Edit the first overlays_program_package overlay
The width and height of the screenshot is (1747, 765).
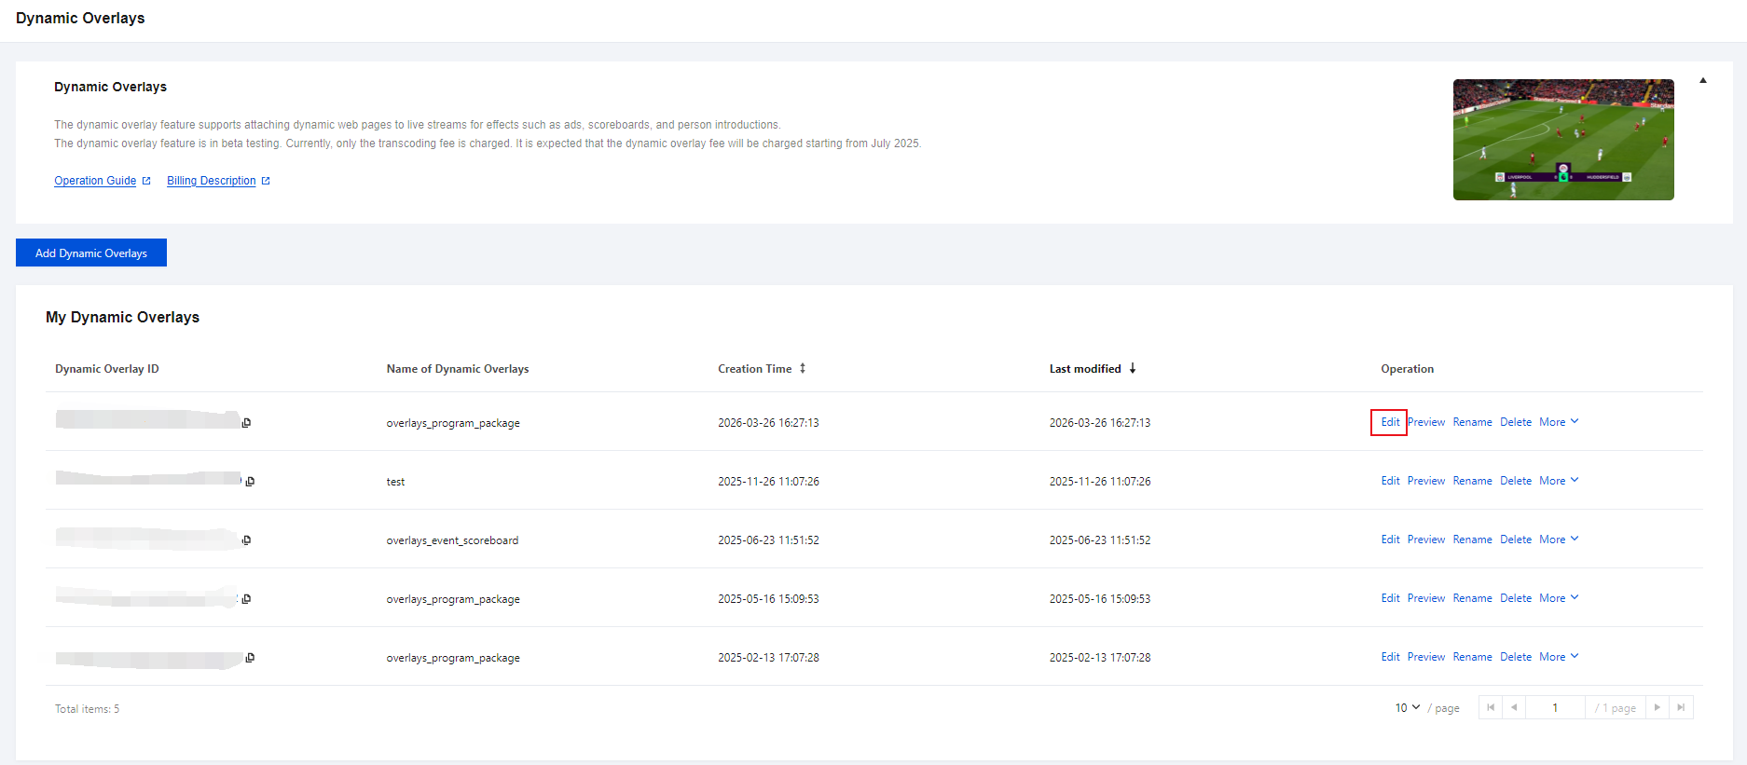pos(1390,422)
